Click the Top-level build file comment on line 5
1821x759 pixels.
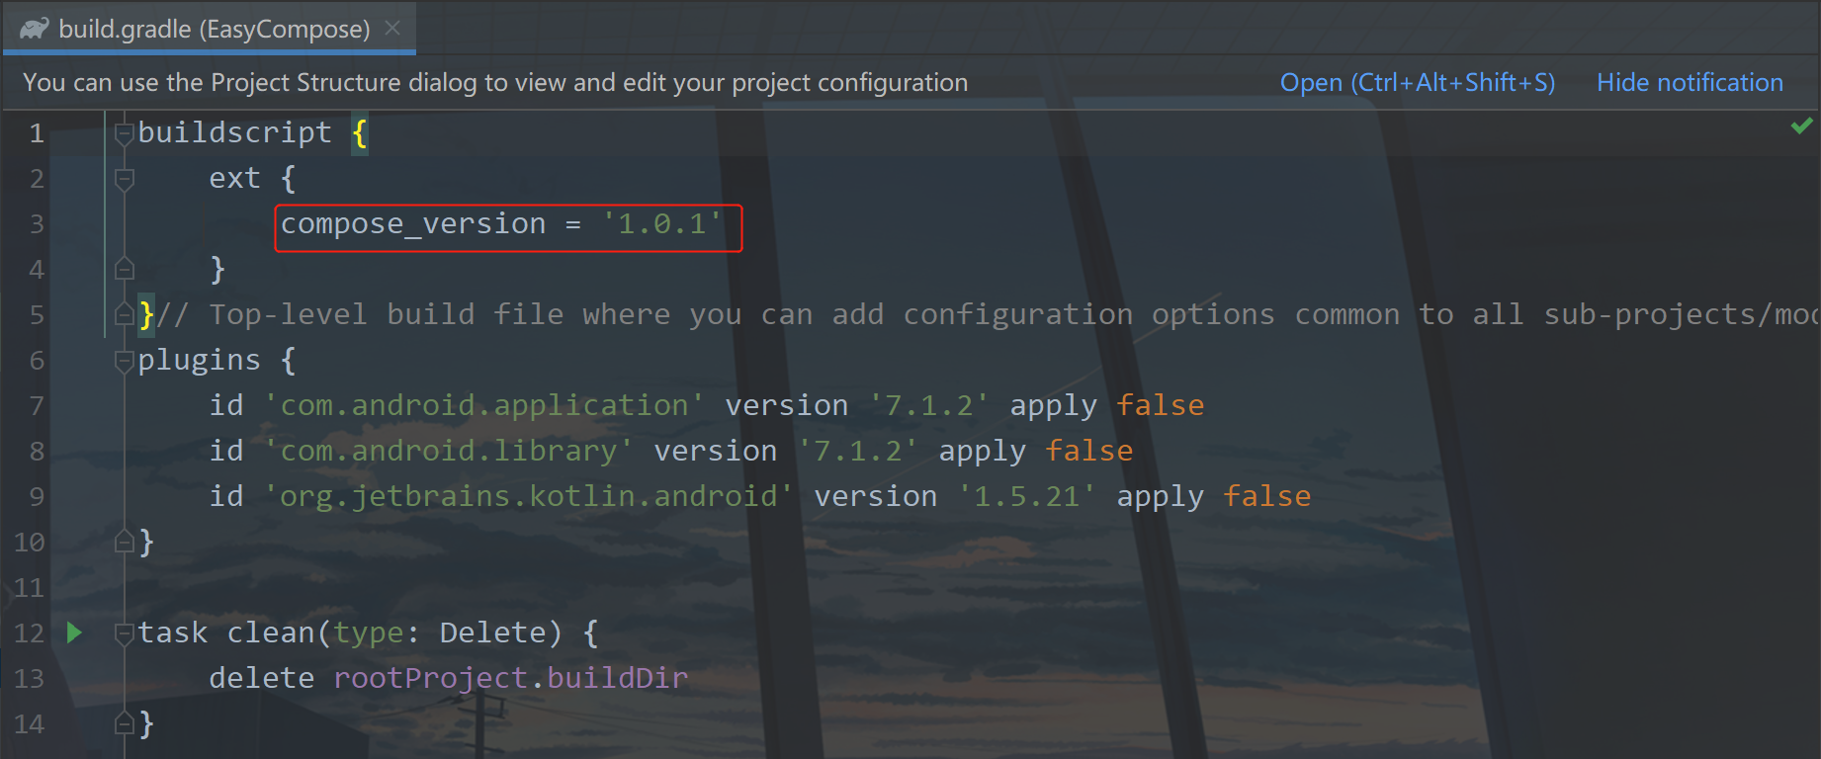tap(989, 315)
